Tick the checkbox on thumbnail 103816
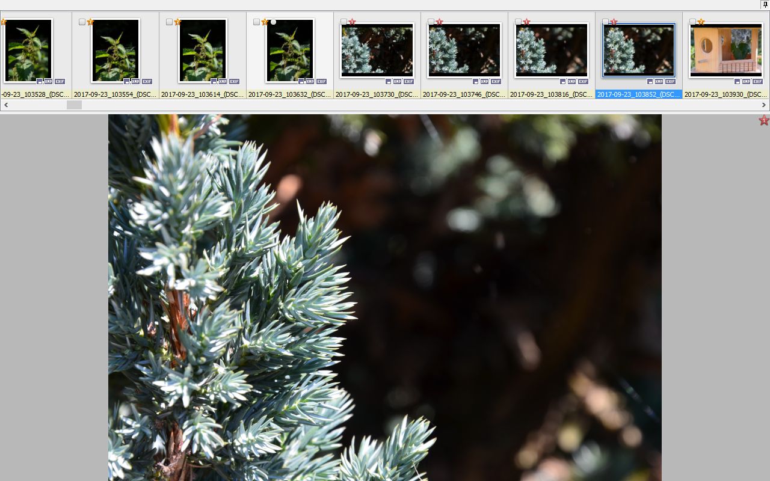The height and width of the screenshot is (481, 770). click(518, 22)
